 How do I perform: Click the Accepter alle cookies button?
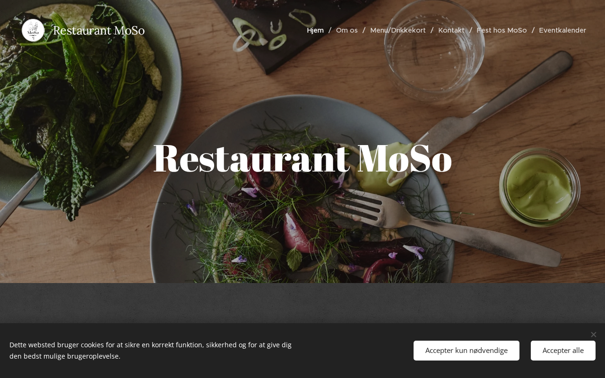(x=563, y=351)
